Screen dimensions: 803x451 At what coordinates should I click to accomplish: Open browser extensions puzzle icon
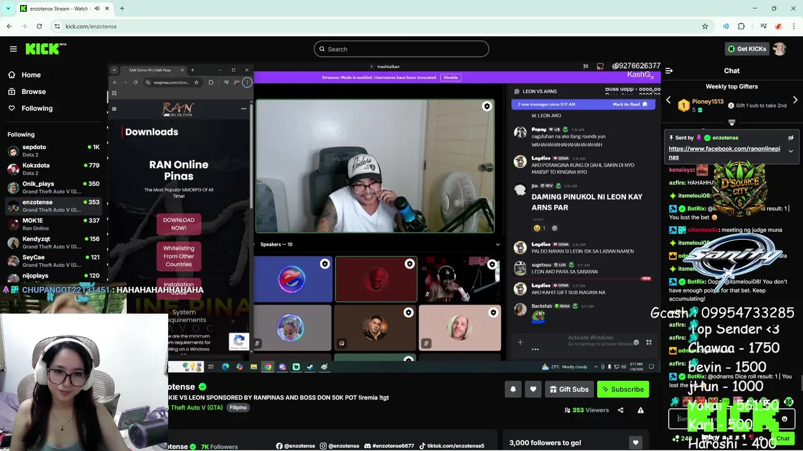coord(741,26)
